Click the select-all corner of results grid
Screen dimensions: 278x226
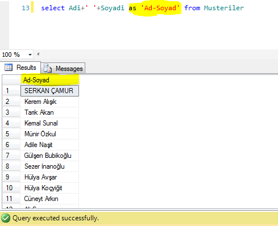click(11, 80)
